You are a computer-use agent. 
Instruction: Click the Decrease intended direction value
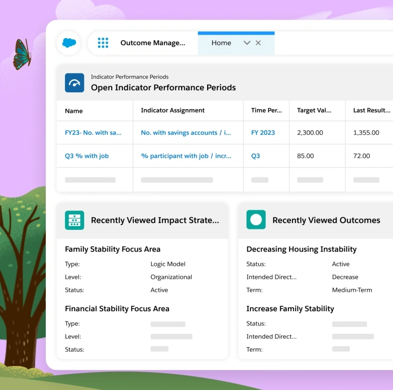click(x=345, y=277)
